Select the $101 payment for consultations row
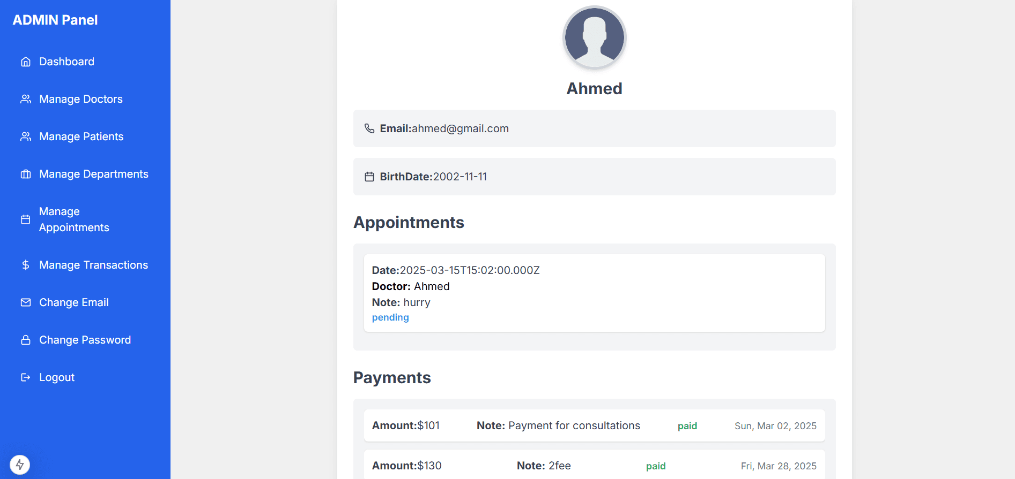Viewport: 1015px width, 479px height. (x=594, y=425)
